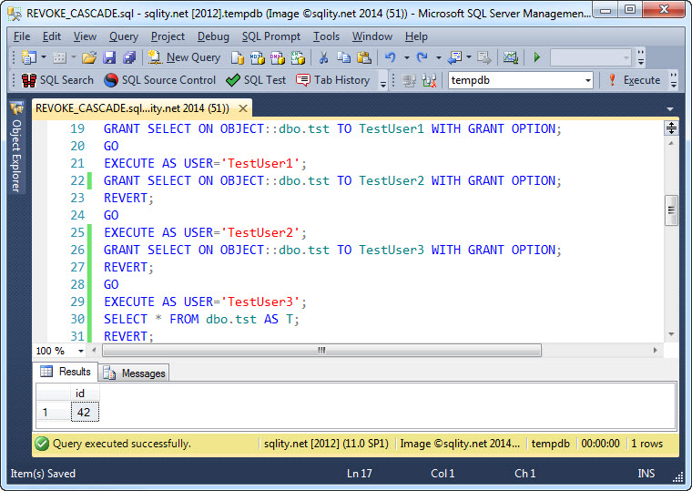692x491 pixels.
Task: Click the 'tempdb' status bar entry
Action: tap(551, 444)
